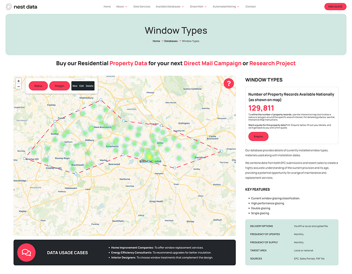Open the Databases breadcrumb link
The image size is (352, 274).
(x=171, y=41)
